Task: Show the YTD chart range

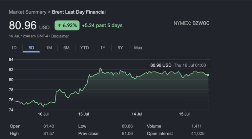Action: 85,48
